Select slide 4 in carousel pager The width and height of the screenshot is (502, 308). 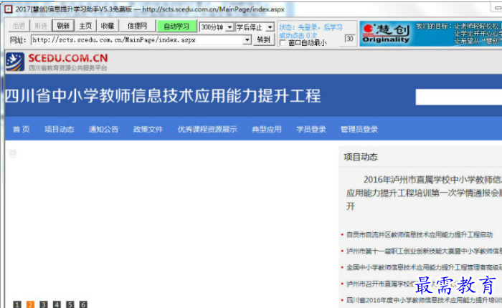coord(57,304)
